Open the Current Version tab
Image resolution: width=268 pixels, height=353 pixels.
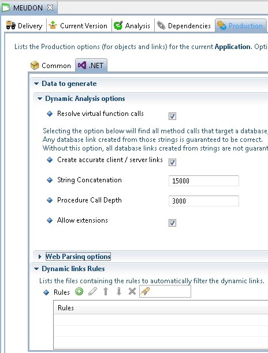(x=78, y=25)
